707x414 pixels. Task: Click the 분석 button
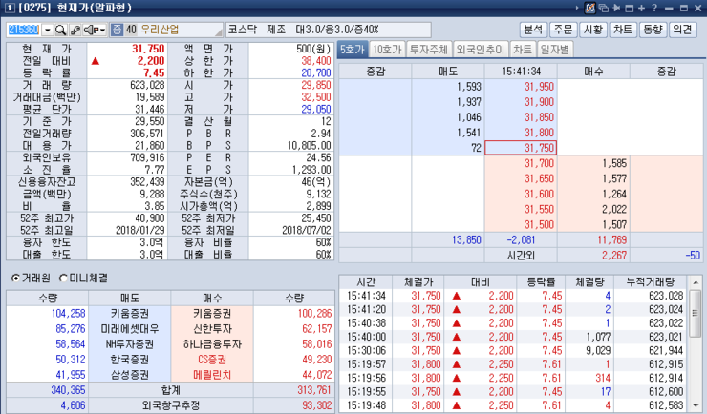pyautogui.click(x=533, y=31)
